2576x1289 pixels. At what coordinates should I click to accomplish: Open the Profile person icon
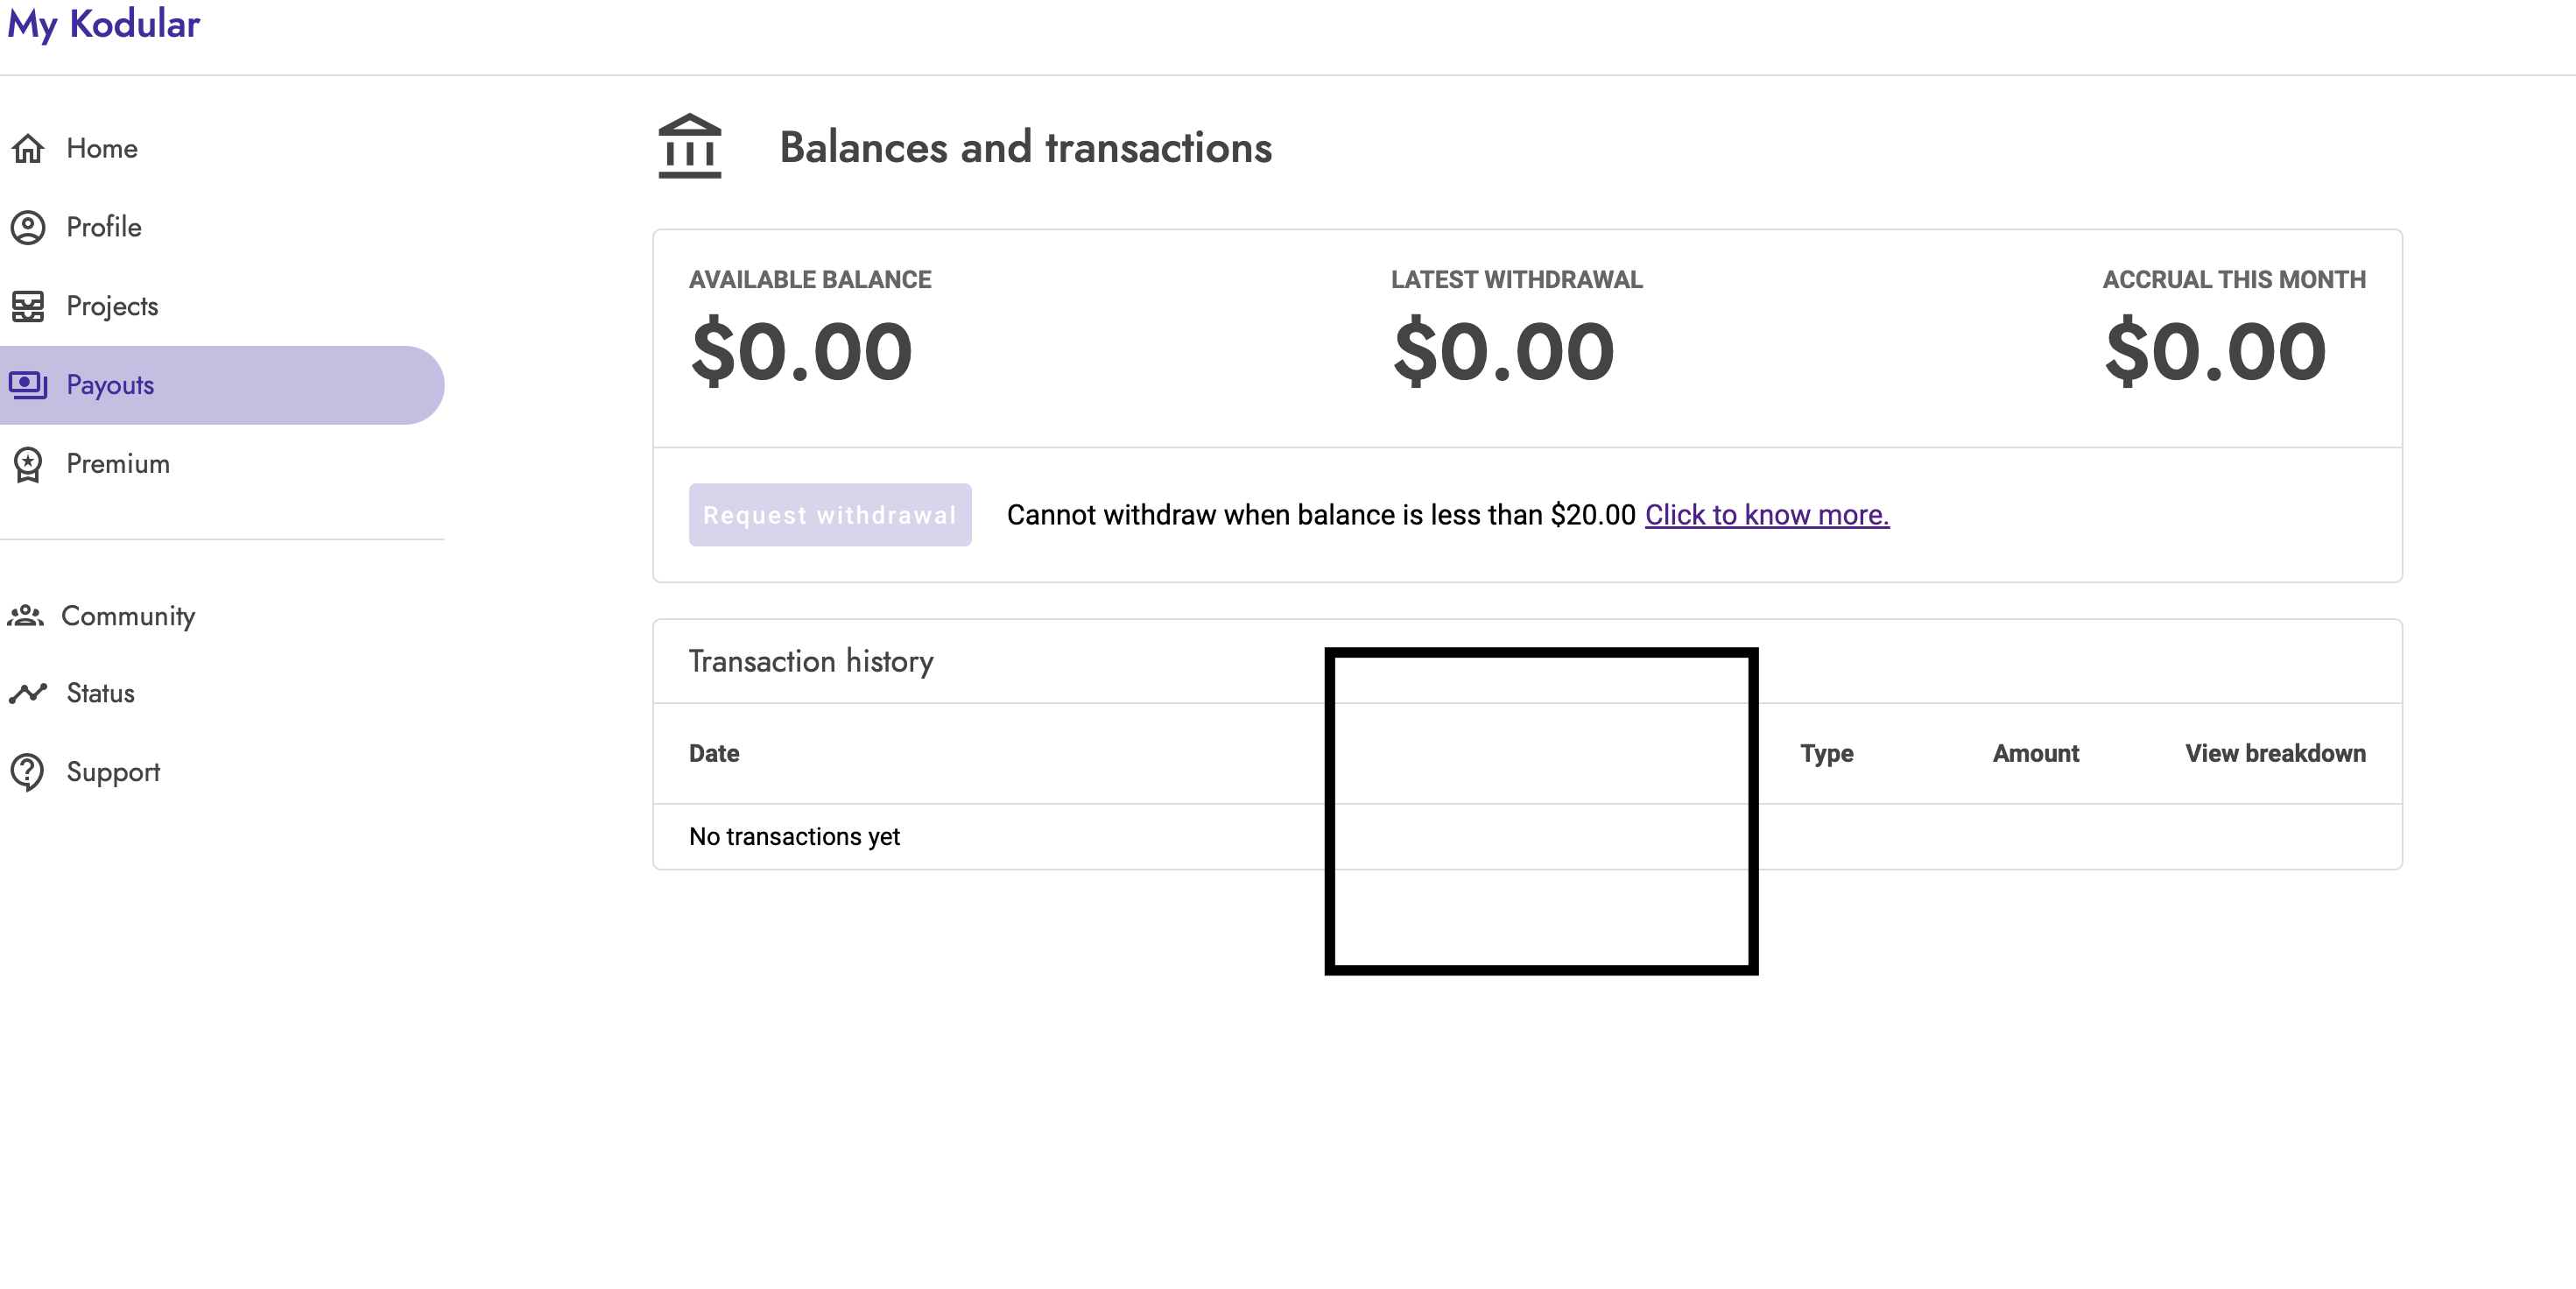[28, 227]
